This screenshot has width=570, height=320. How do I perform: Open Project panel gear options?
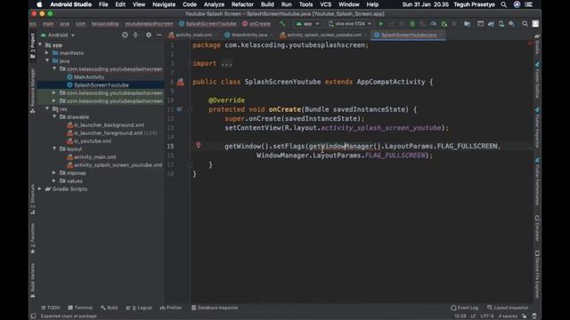[149, 35]
